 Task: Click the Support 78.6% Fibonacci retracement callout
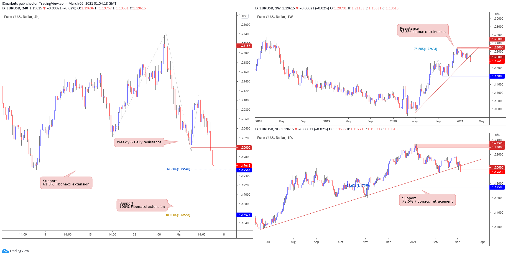click(427, 200)
